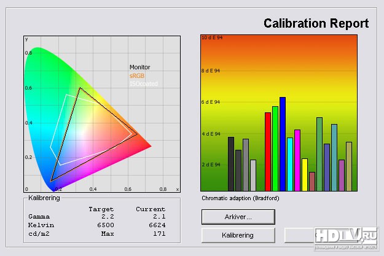Click the current cd/m2 value 171
This screenshot has width=384, height=256.
159,234
